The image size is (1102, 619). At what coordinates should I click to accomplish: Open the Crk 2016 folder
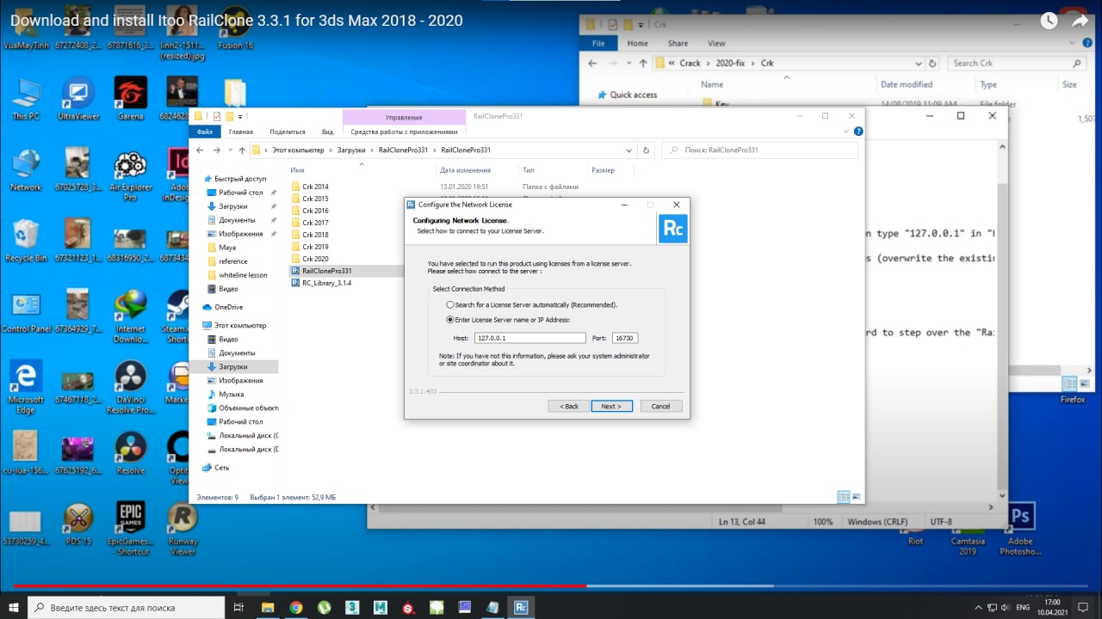coord(315,211)
